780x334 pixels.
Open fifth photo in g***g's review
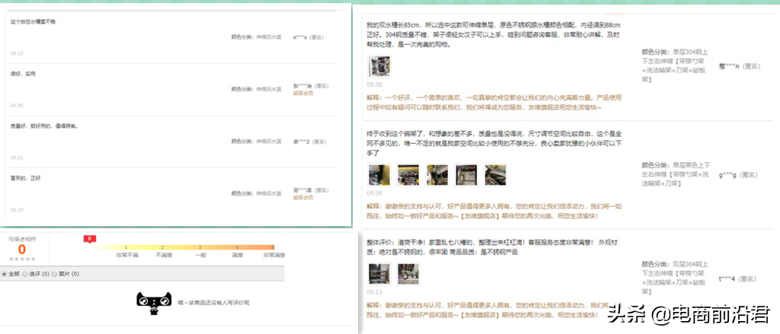[x=495, y=175]
